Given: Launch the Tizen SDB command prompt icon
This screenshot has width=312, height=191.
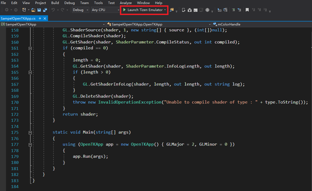Looking at the screenshot, I should pos(196,10).
